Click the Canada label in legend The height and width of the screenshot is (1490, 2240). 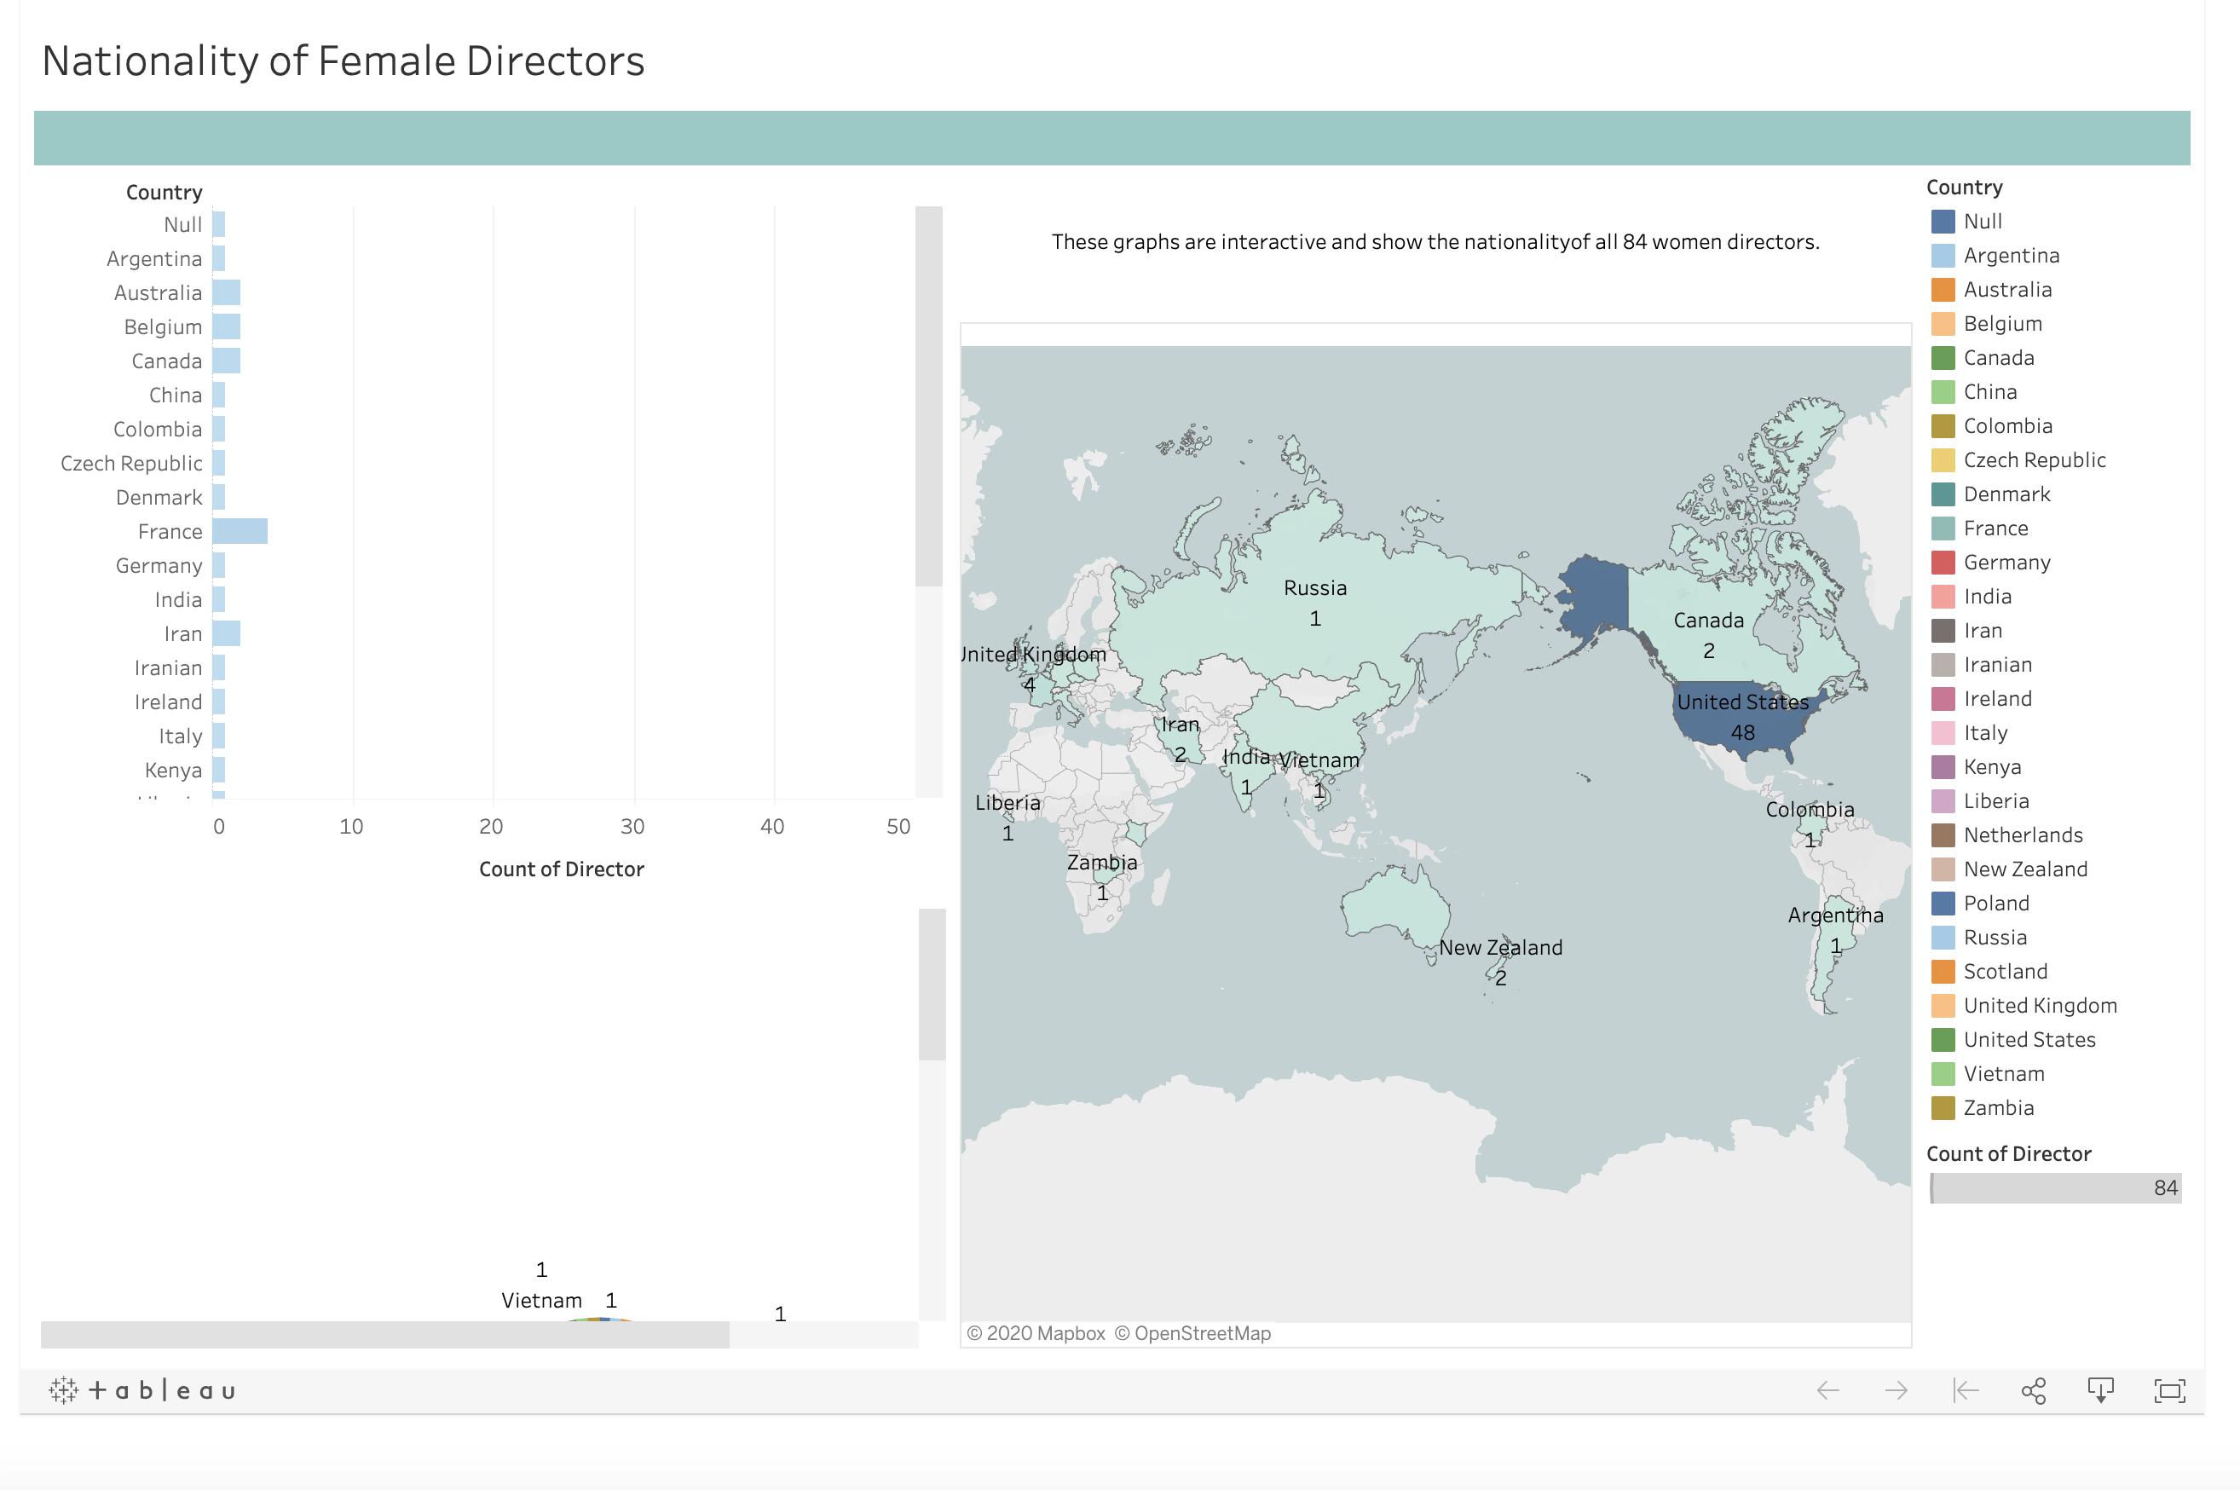click(1998, 358)
